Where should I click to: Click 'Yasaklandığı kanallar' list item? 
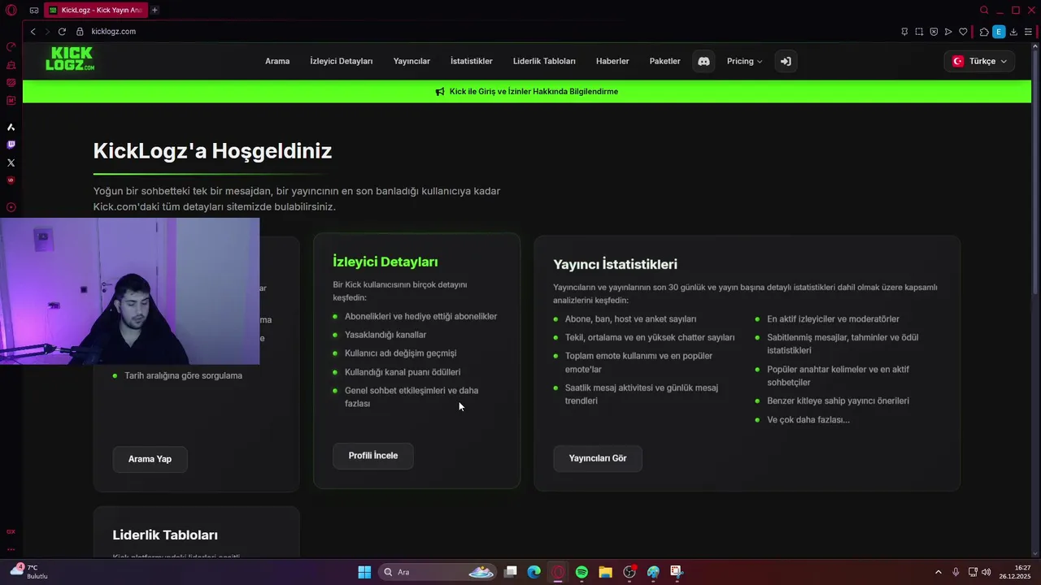pyautogui.click(x=385, y=335)
